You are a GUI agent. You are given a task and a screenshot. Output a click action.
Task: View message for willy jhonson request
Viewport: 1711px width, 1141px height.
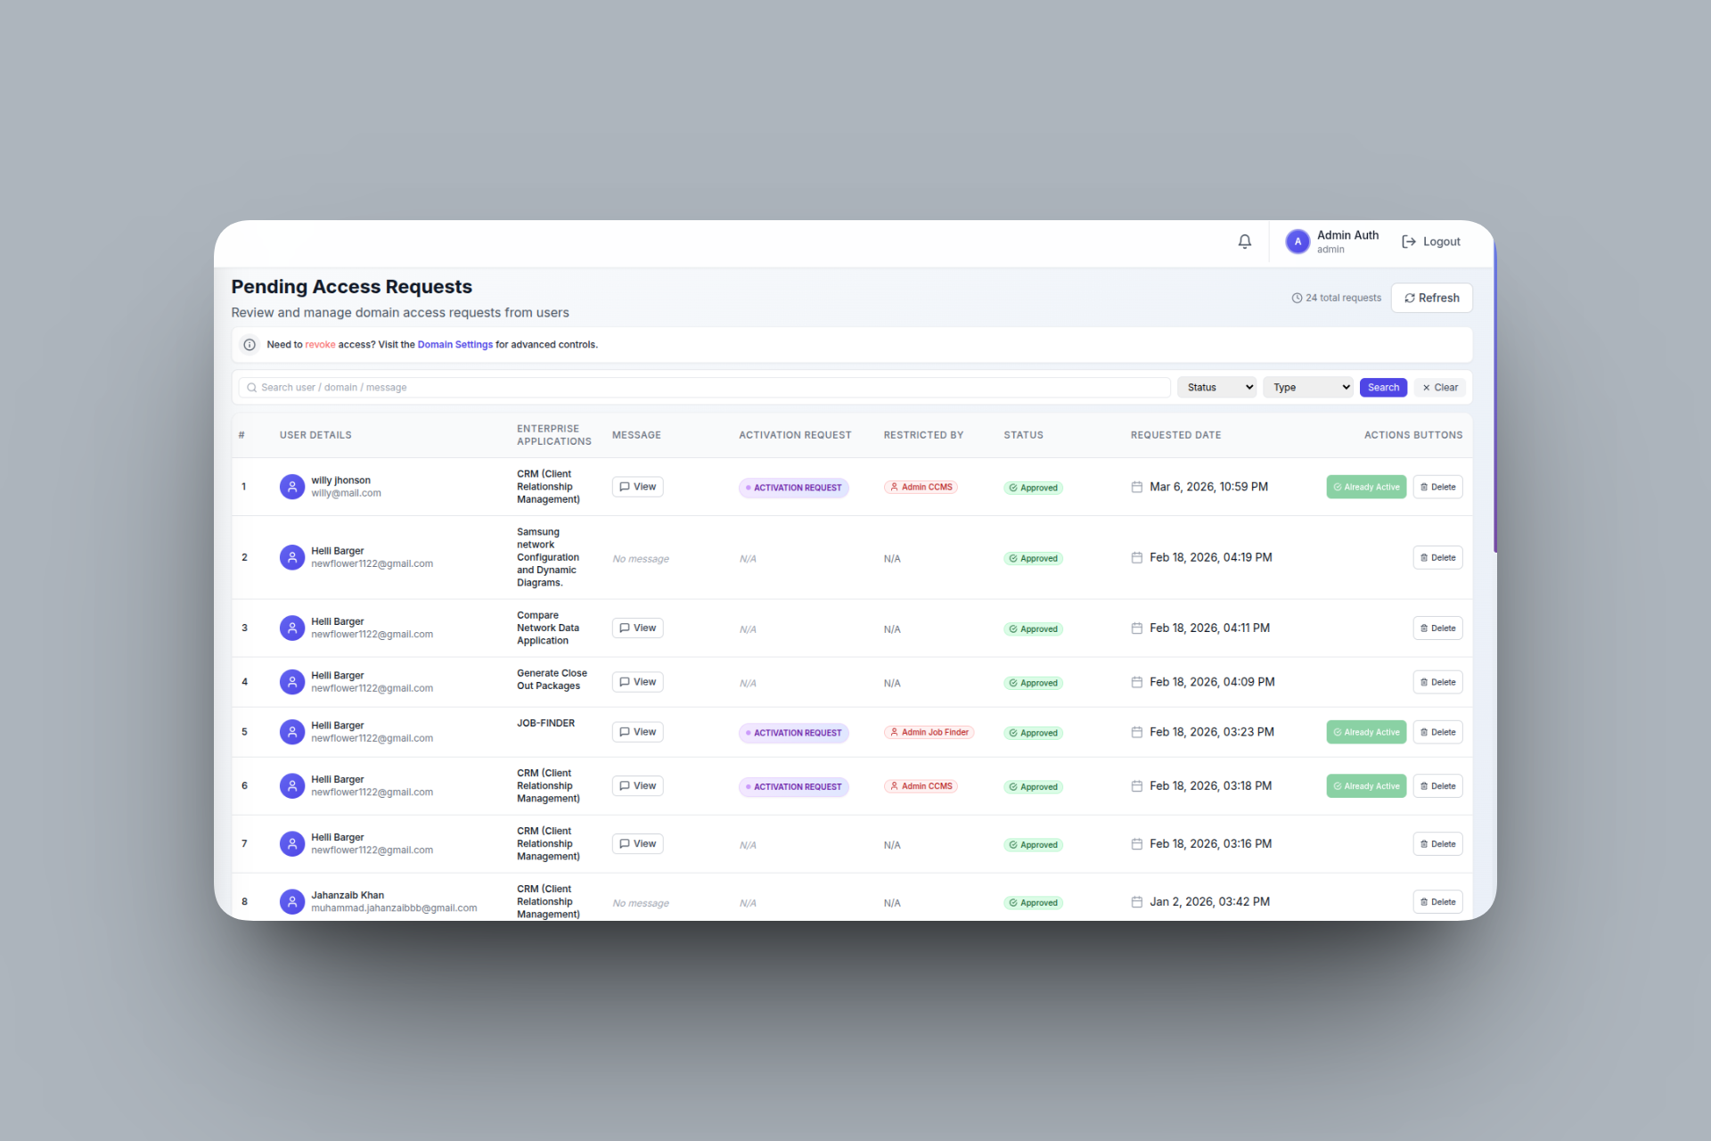click(637, 487)
